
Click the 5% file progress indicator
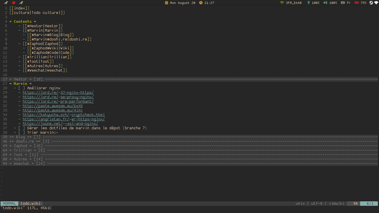(355, 203)
